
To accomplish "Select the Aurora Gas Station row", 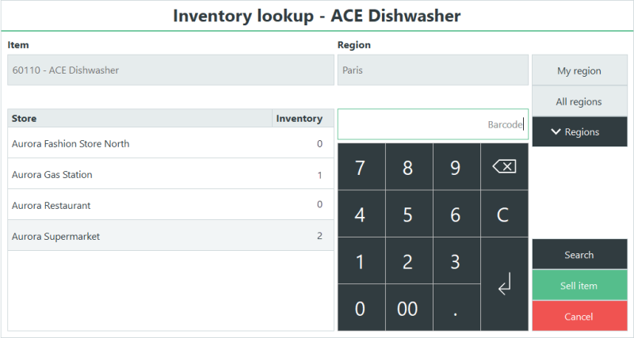I will 170,174.
